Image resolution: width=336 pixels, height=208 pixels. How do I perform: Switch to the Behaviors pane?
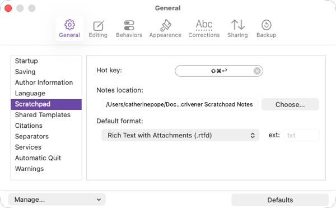point(129,29)
